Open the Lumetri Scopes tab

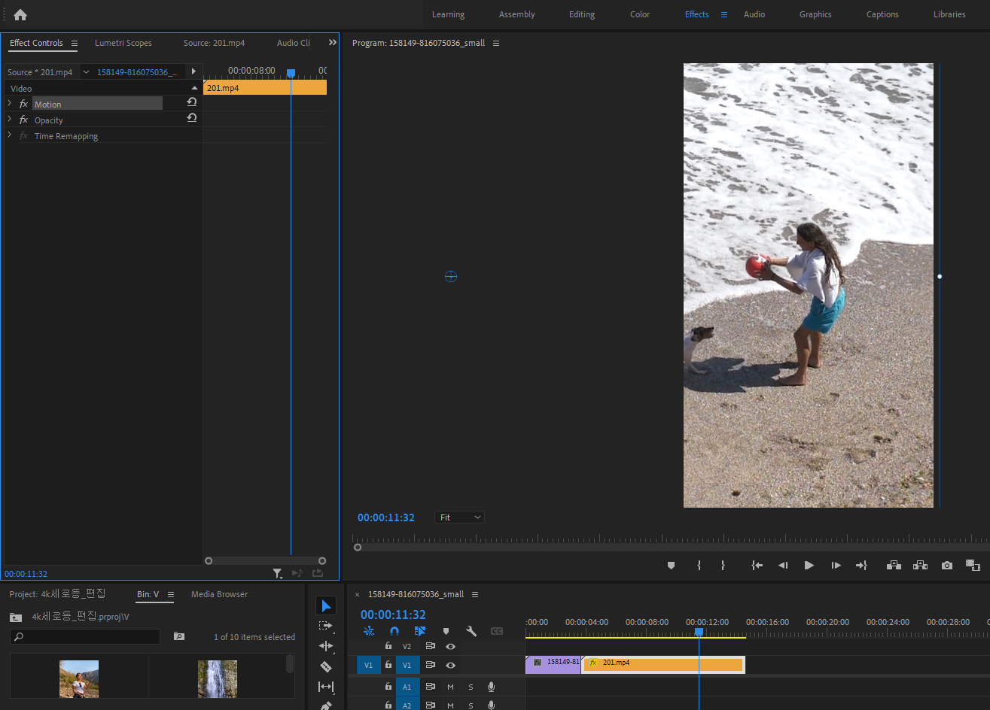tap(123, 43)
